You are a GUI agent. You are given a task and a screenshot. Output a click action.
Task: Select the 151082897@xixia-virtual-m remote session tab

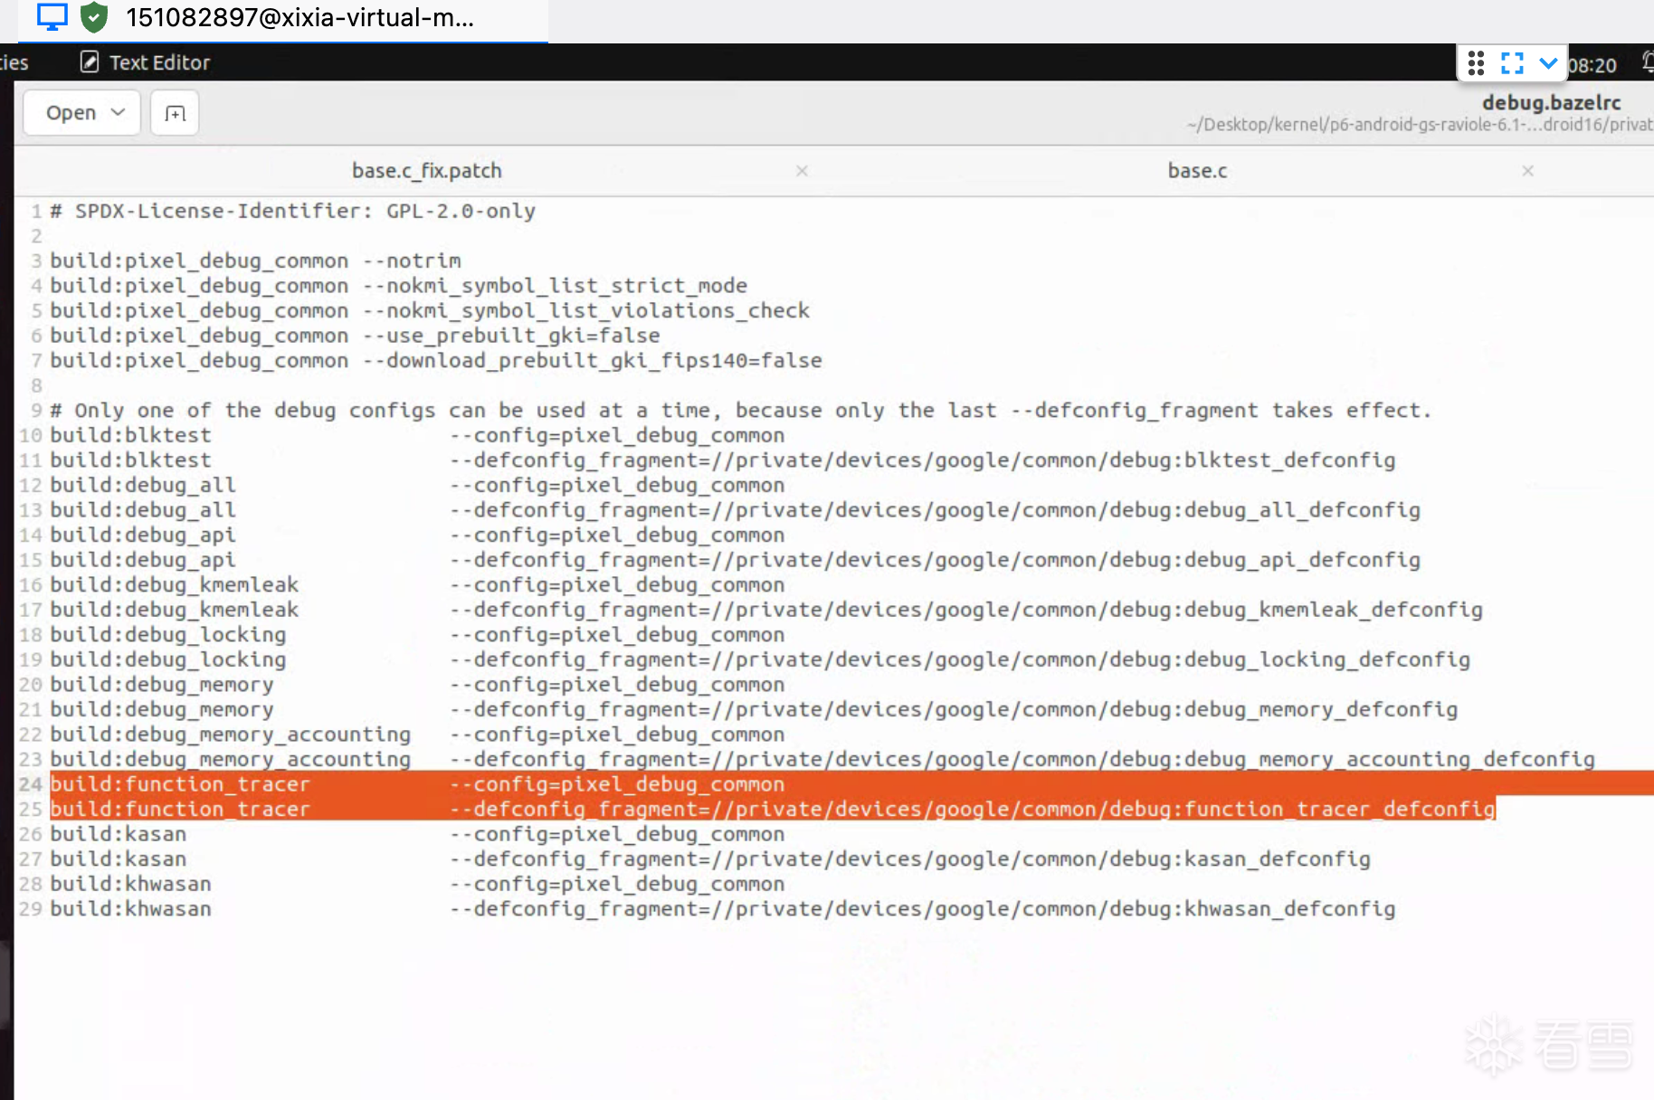click(x=299, y=18)
